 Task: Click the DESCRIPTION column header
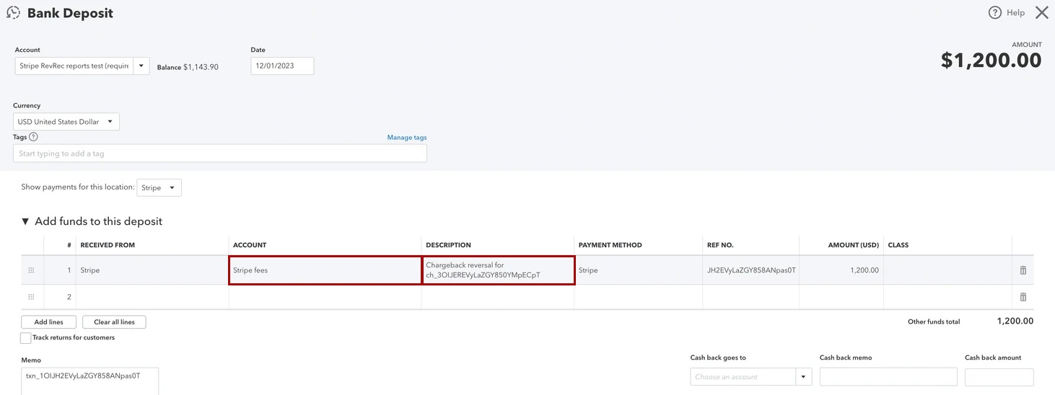[448, 245]
